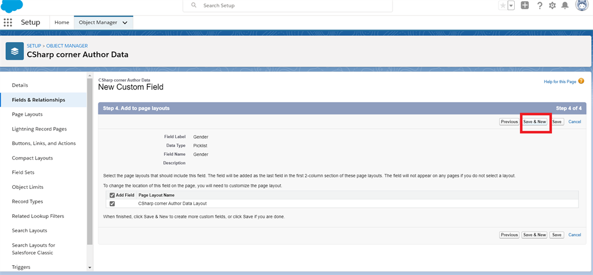Click the Object Manager layers icon
Image resolution: width=593 pixels, height=275 pixels.
[x=14, y=51]
